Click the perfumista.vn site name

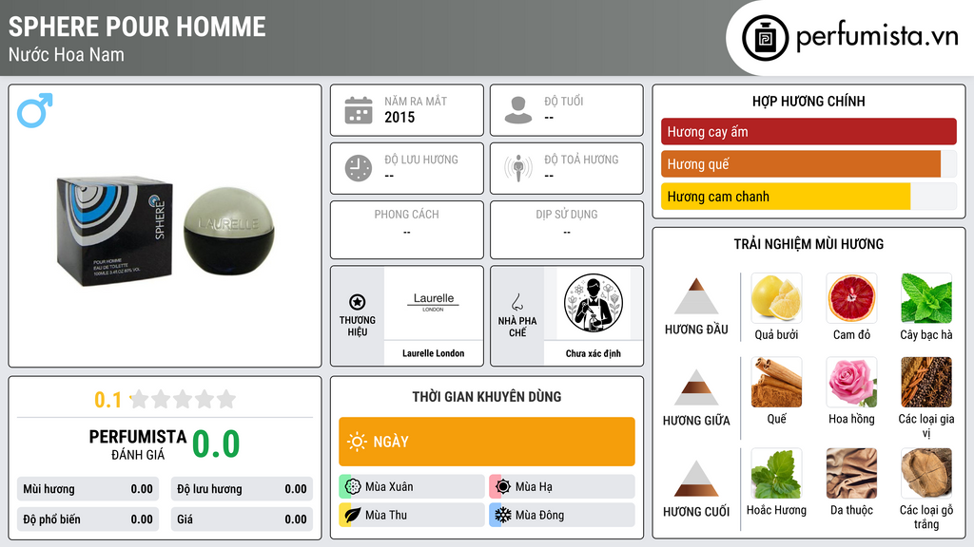(877, 36)
